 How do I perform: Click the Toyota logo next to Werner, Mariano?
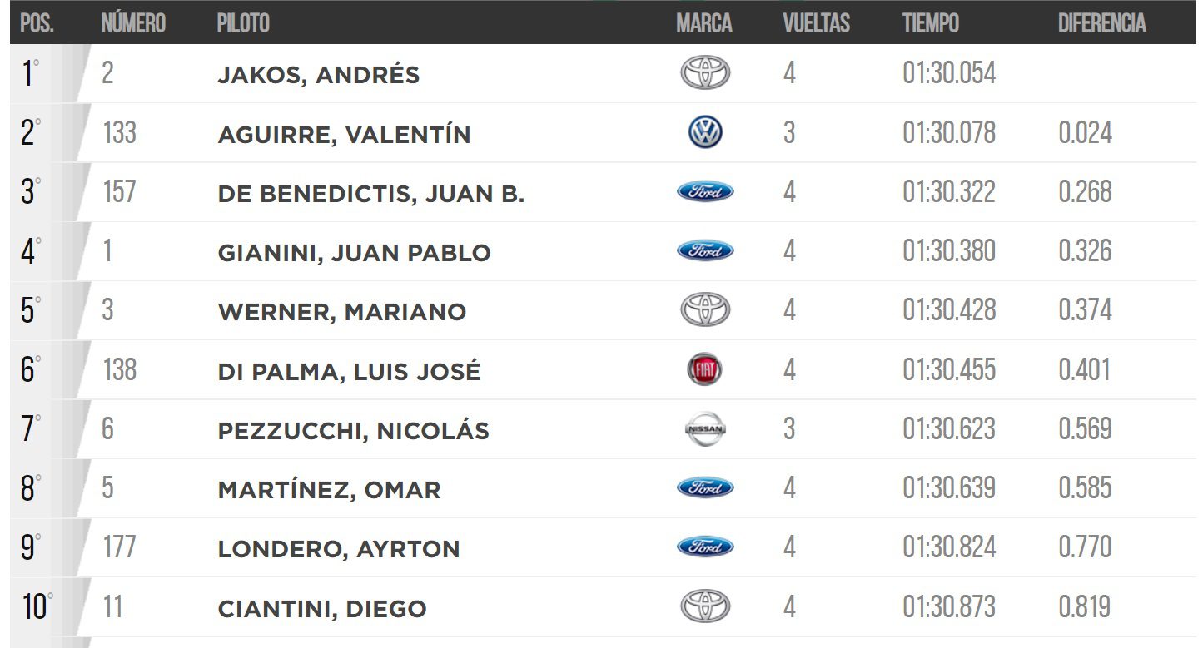(x=704, y=310)
